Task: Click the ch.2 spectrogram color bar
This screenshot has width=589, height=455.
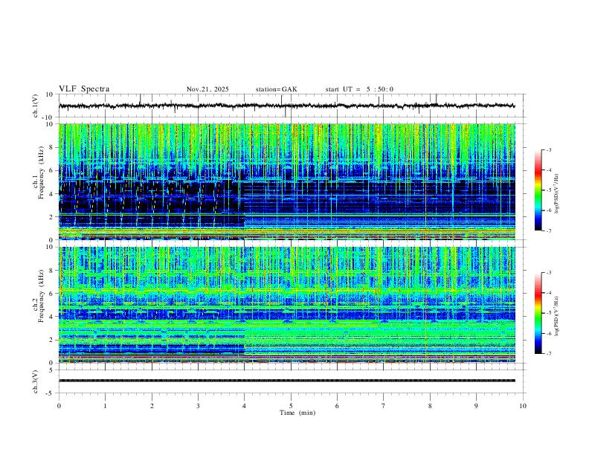Action: [x=538, y=313]
